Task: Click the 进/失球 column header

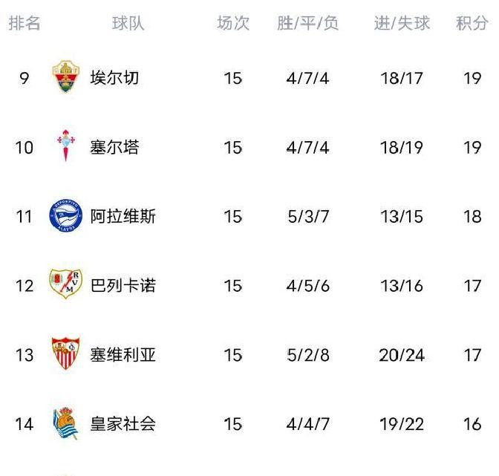Action: tap(402, 24)
